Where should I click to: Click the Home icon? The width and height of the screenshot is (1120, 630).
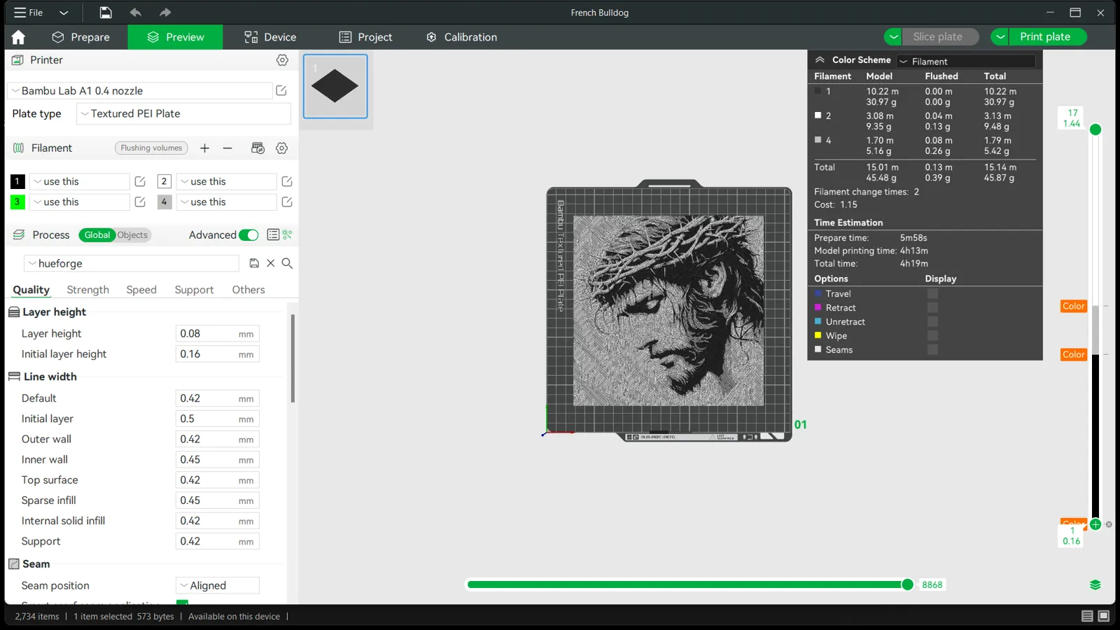click(x=18, y=37)
